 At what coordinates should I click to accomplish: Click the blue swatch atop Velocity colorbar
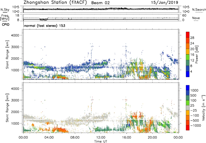(188, 88)
